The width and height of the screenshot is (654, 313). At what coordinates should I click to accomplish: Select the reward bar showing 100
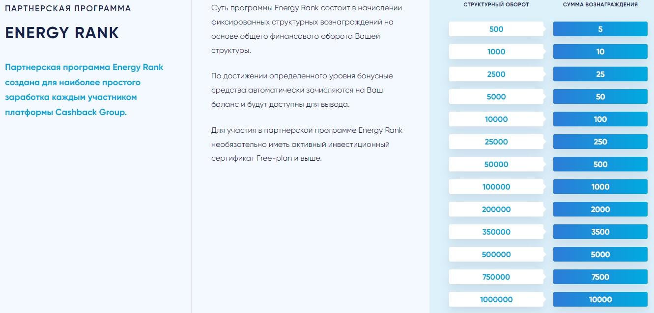click(x=600, y=119)
